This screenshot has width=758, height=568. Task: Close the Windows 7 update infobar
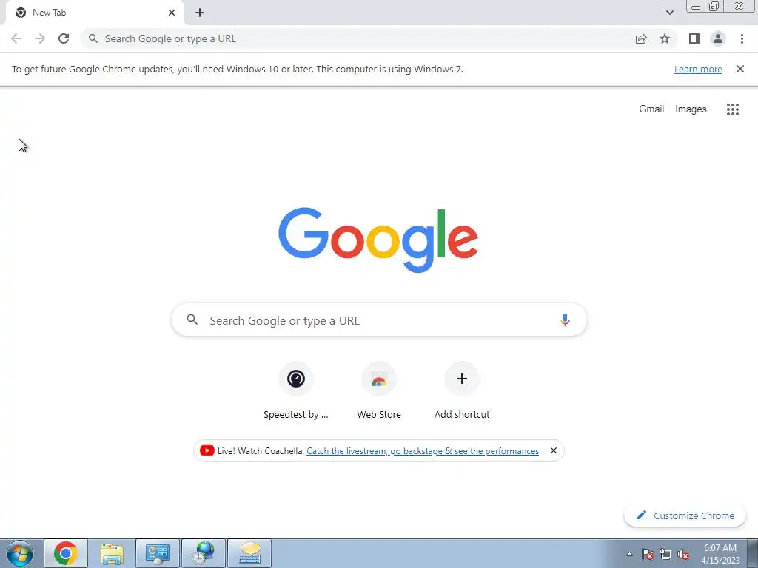click(x=740, y=69)
